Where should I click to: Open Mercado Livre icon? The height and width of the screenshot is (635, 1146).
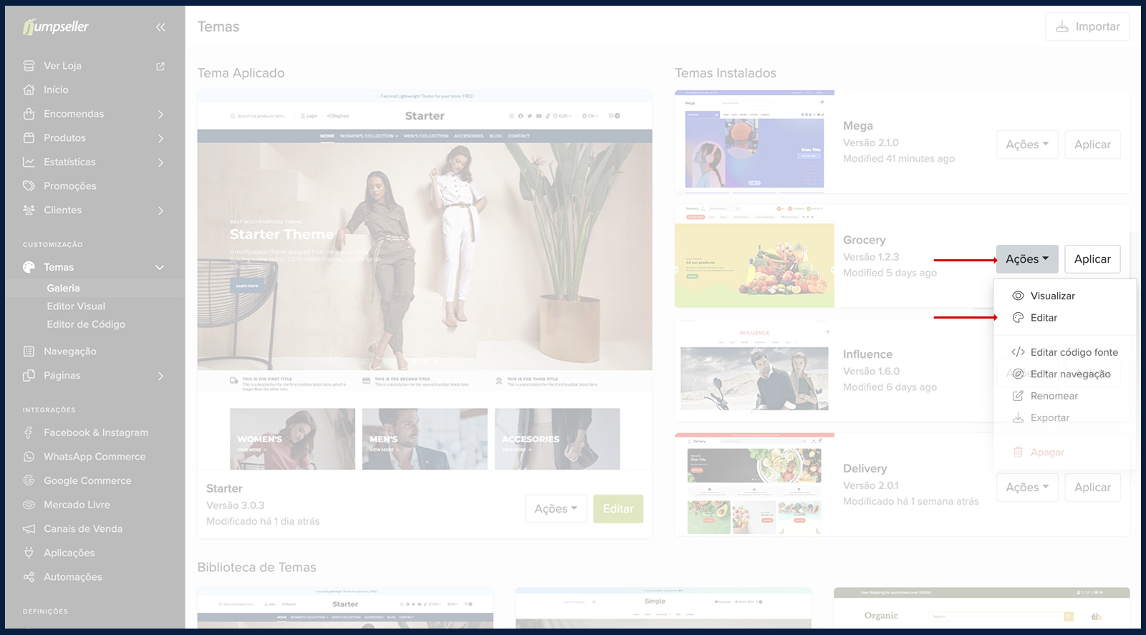pyautogui.click(x=29, y=505)
